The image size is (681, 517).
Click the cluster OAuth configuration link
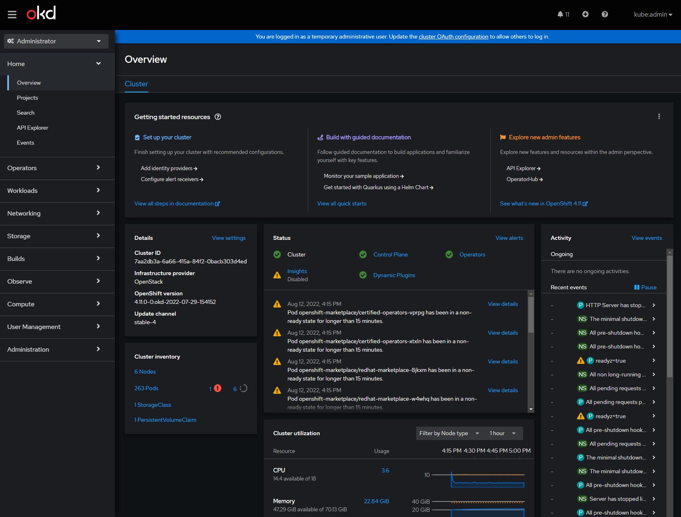coord(453,36)
